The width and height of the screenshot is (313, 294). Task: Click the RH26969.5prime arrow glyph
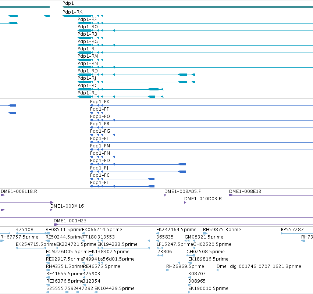(x=168, y=270)
